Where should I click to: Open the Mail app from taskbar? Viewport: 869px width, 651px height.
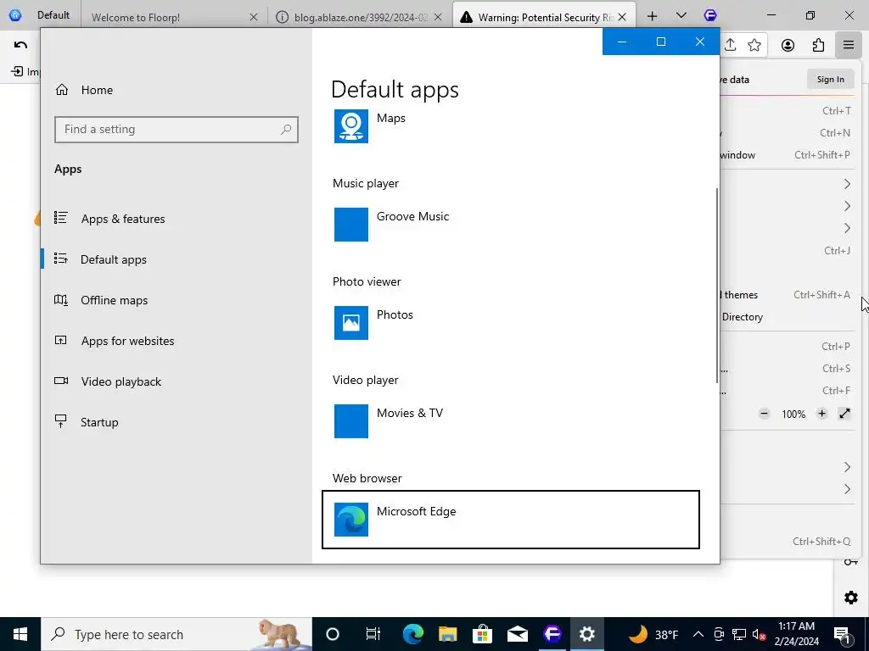pos(517,634)
